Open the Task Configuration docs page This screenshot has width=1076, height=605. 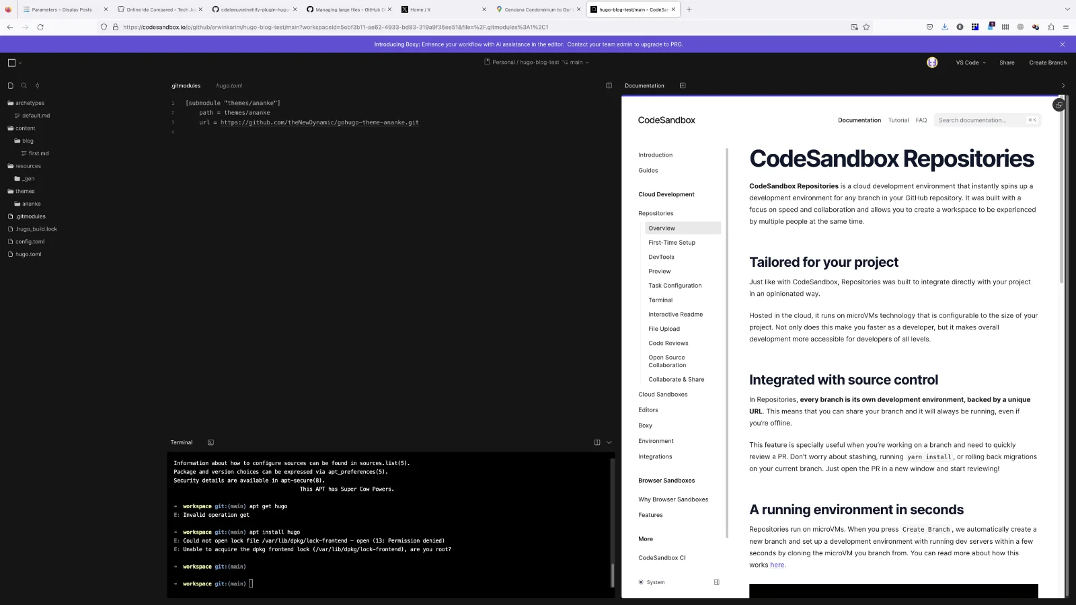pos(675,286)
